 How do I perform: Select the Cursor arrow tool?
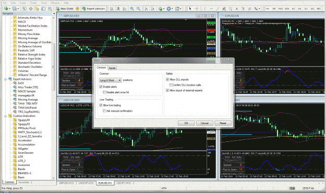190,8
